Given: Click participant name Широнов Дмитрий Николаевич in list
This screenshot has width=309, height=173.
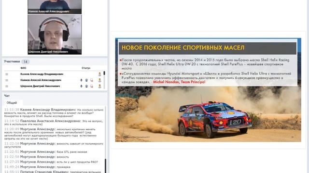Looking at the screenshot, I should (x=40, y=86).
